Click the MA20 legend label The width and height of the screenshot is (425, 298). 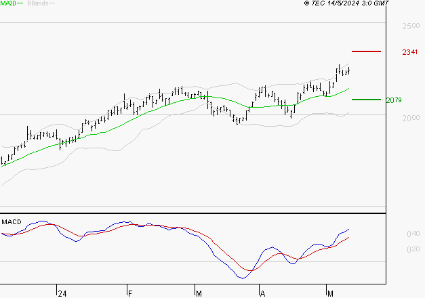tap(8, 3)
